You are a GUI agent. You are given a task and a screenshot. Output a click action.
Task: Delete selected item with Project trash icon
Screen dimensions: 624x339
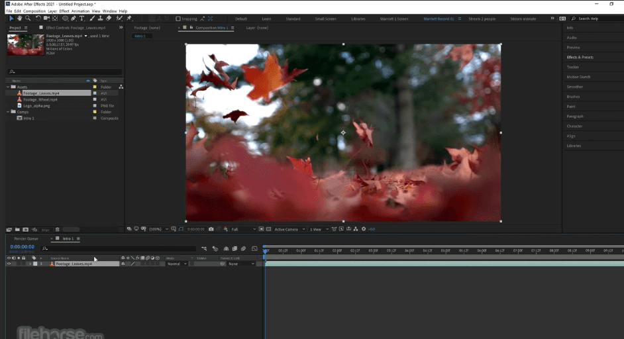58,230
